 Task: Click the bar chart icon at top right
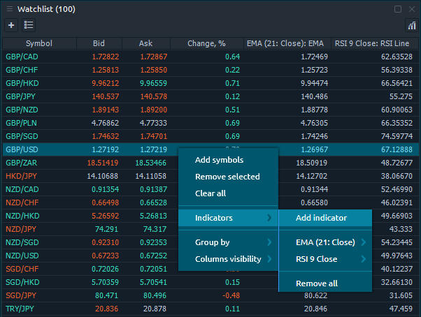click(411, 25)
